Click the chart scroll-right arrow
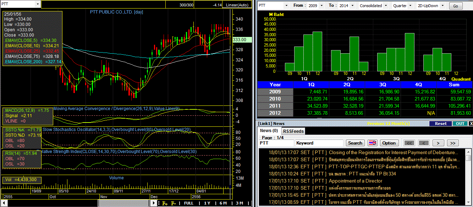The width and height of the screenshot is (473, 207). [154, 203]
